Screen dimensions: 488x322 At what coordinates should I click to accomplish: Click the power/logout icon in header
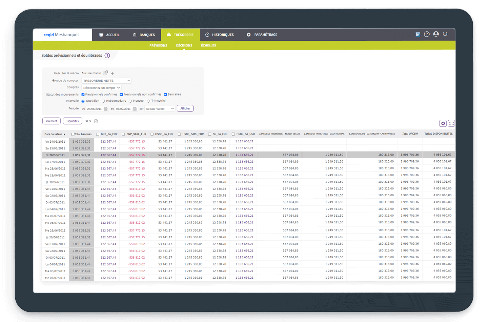point(445,34)
